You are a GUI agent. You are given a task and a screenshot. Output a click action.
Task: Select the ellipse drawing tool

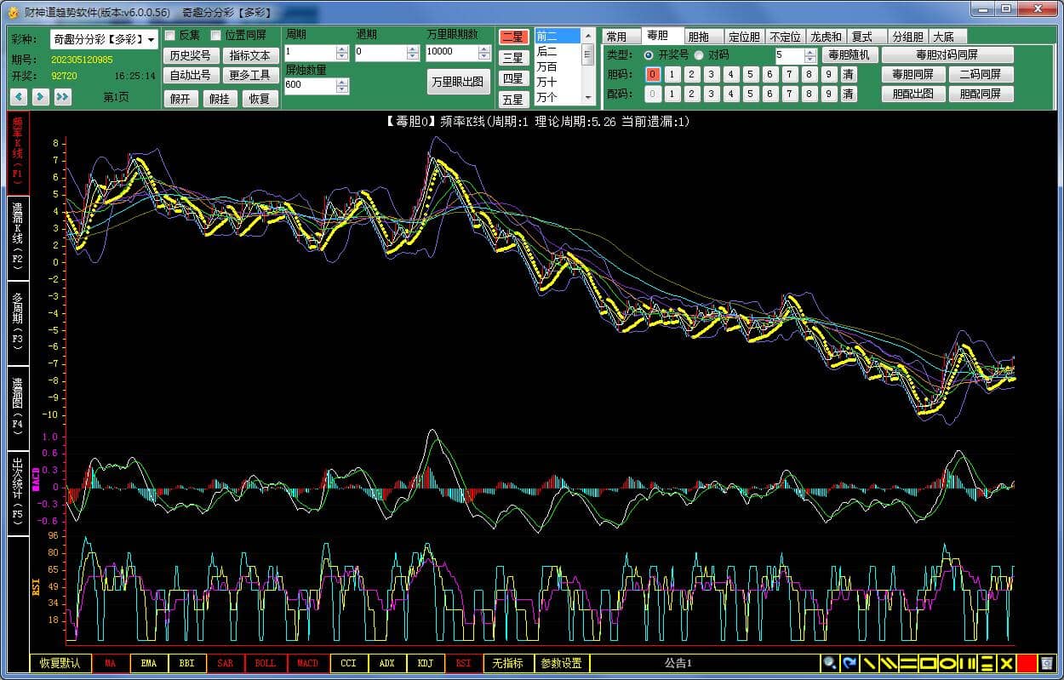[947, 663]
